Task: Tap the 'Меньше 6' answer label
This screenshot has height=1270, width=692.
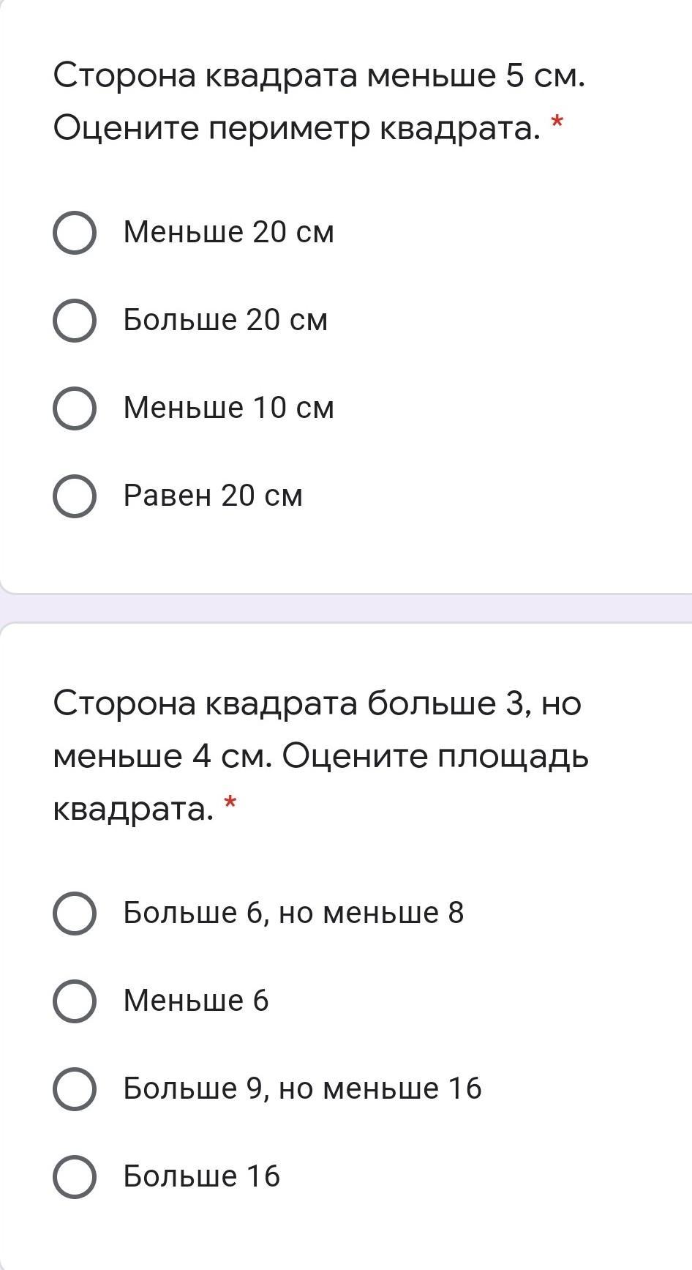Action: [x=195, y=1001]
